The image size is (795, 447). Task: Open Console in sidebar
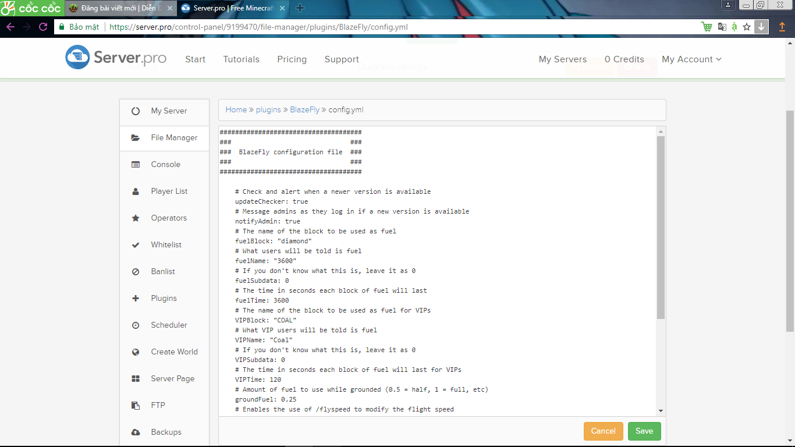pos(164,165)
